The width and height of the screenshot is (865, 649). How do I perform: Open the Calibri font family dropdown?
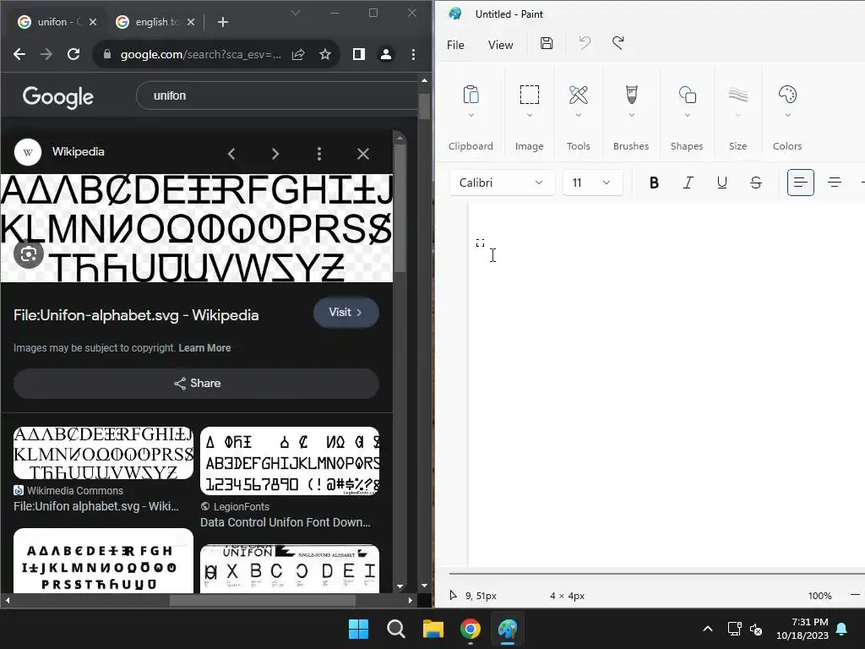click(x=502, y=183)
